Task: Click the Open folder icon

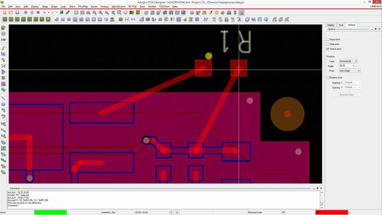Action: (11, 13)
